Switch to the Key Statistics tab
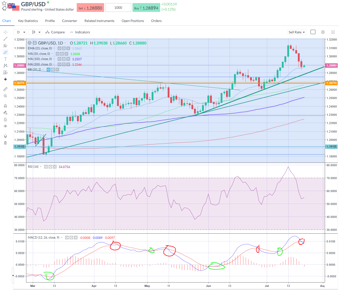This screenshot has width=341, height=290. [x=28, y=21]
